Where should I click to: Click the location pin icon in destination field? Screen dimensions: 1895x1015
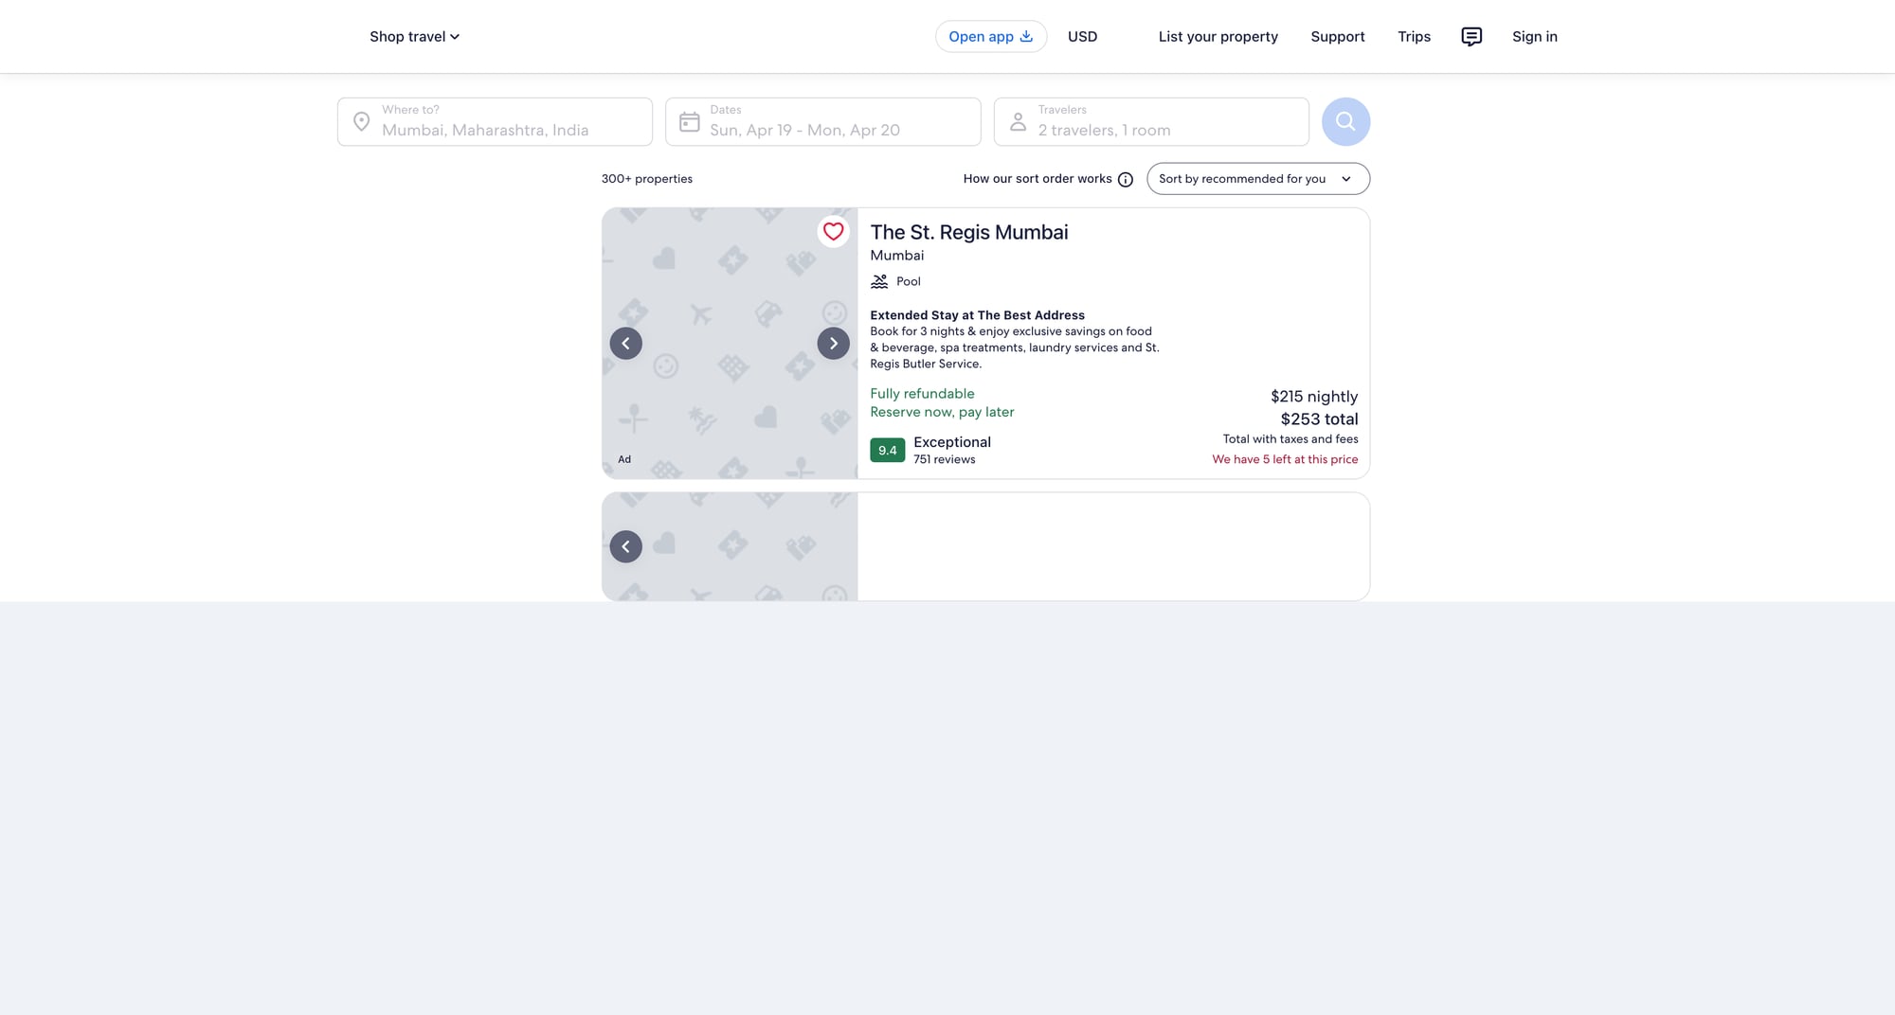click(x=362, y=121)
